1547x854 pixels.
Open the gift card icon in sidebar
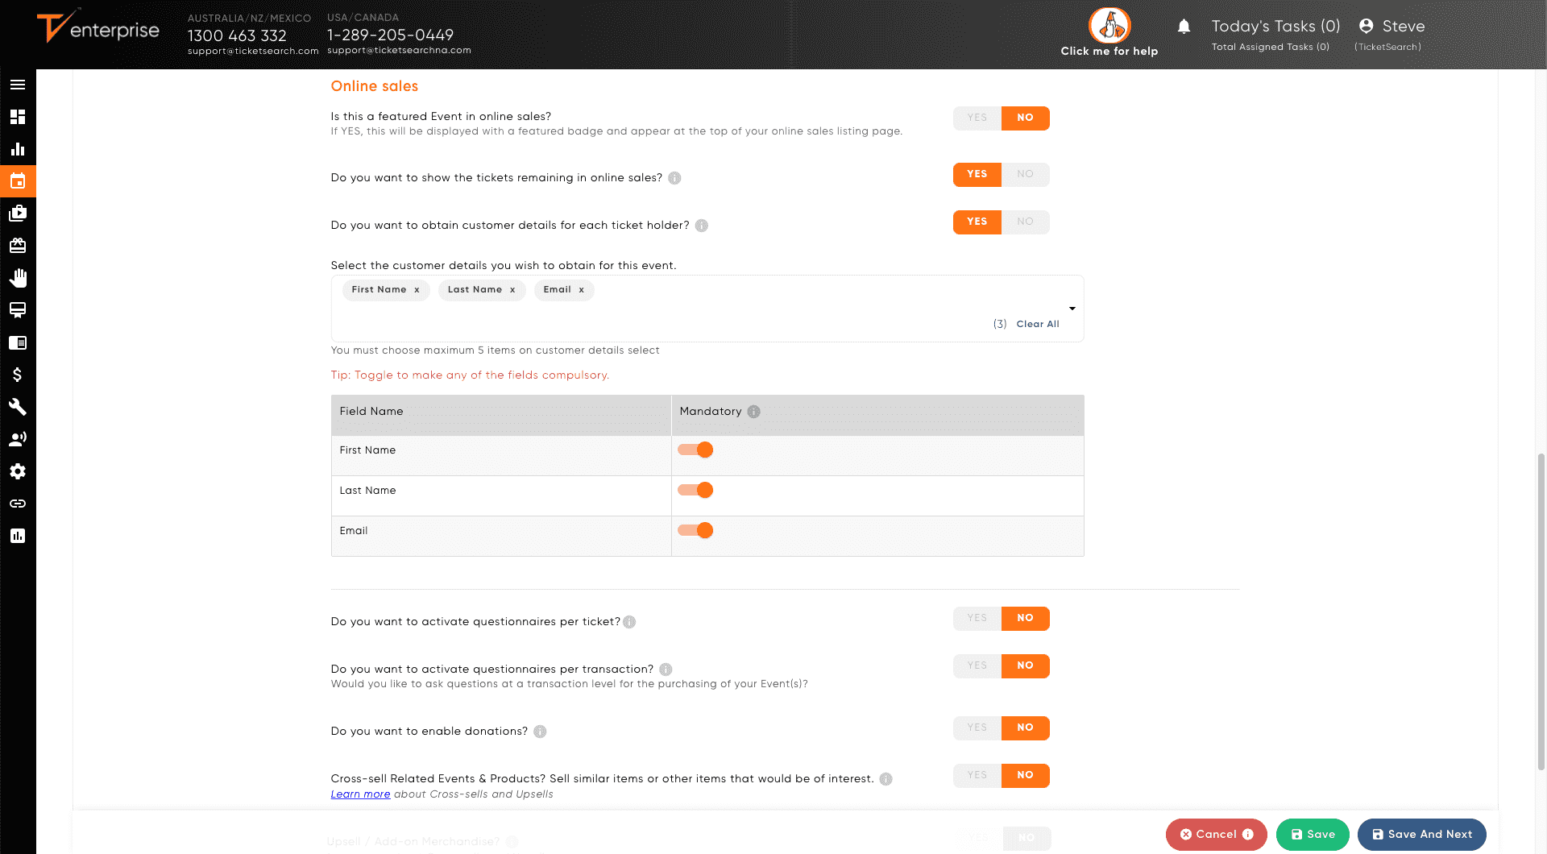coord(18,246)
